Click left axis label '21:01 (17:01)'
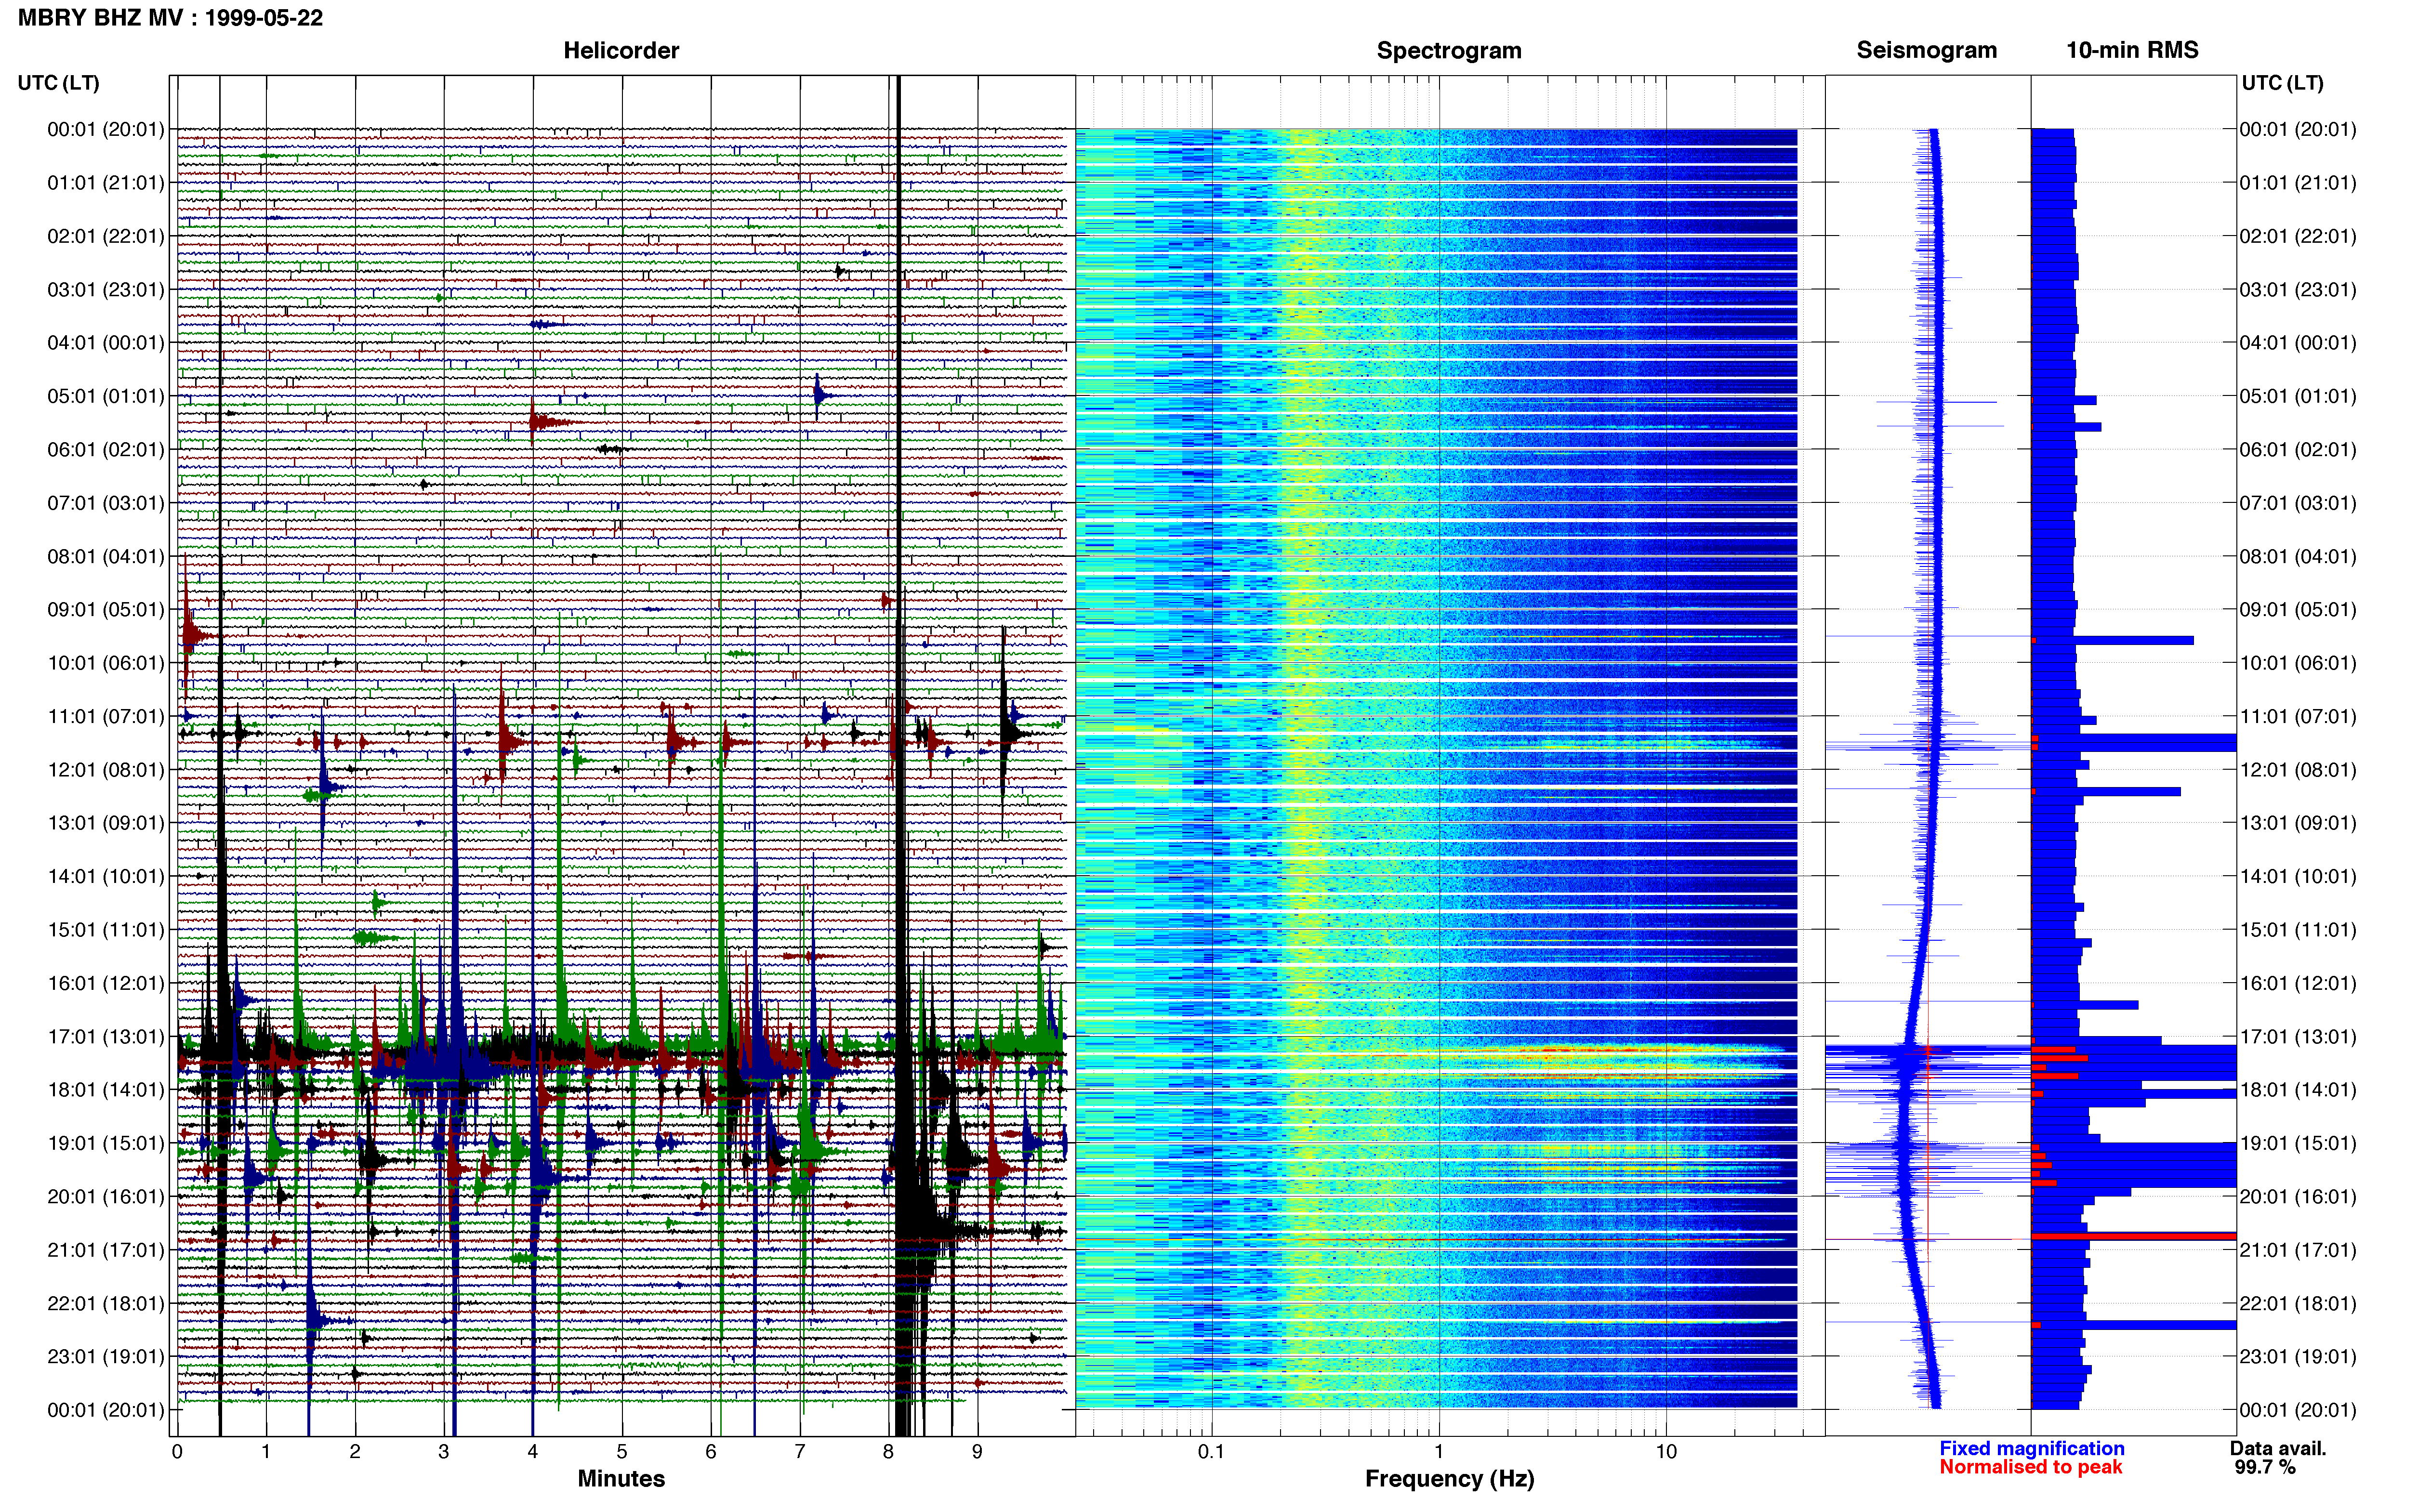 (x=106, y=1250)
